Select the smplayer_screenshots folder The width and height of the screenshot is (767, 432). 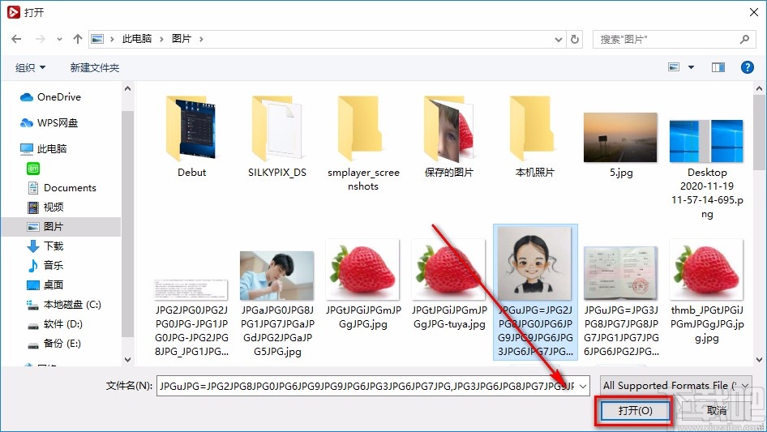(363, 143)
